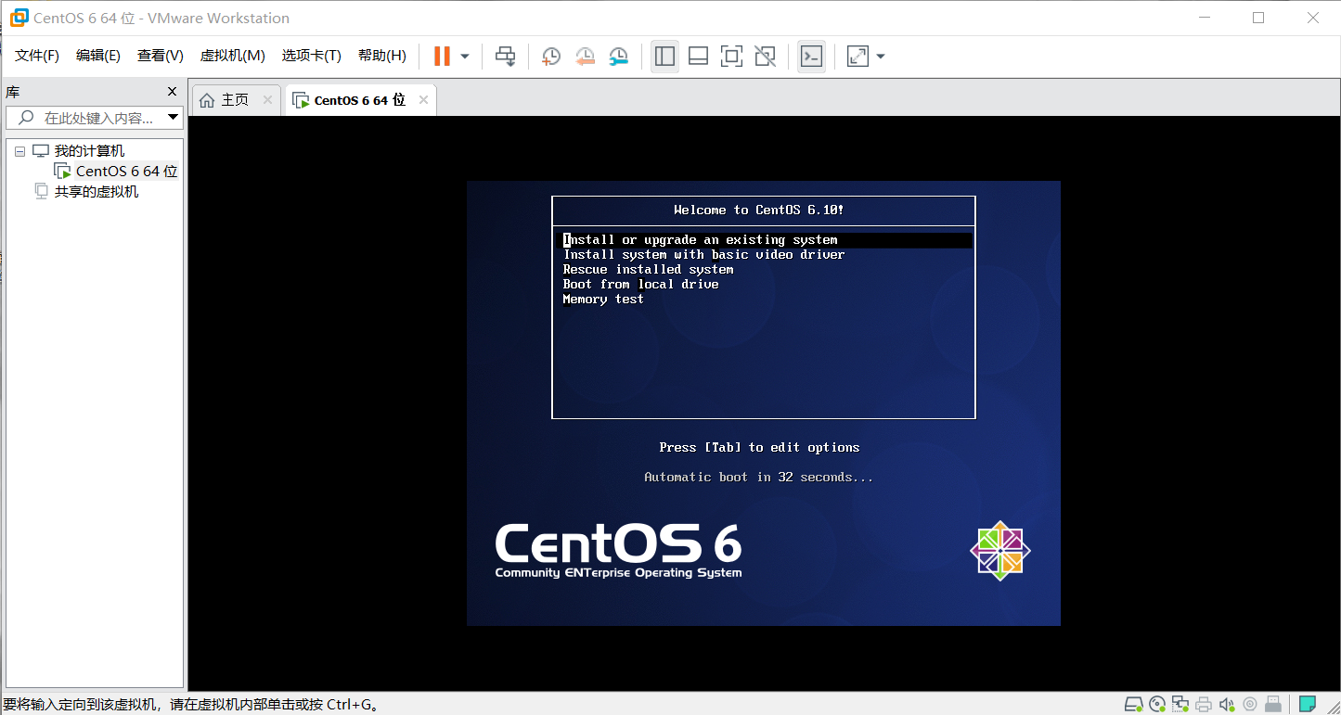Close the CentOS 6 64 位 tab
Viewport: 1341px width, 715px height.
tap(423, 100)
